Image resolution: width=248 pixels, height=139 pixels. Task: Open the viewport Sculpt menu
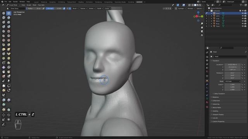(29, 5)
